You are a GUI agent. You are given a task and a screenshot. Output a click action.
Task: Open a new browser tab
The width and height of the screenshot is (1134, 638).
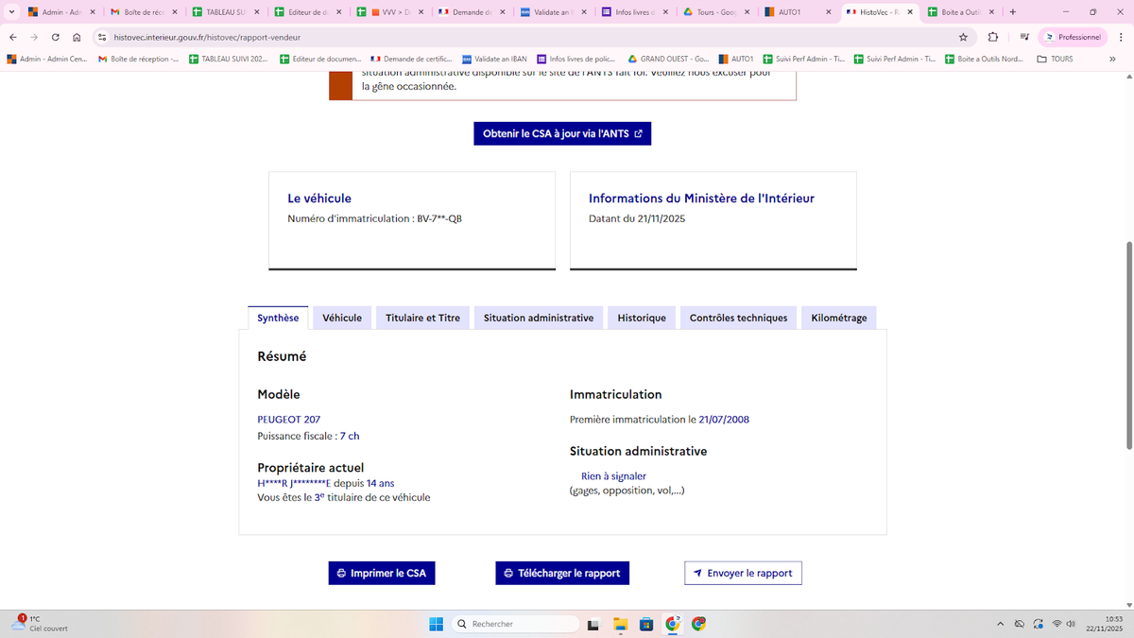coord(1013,12)
